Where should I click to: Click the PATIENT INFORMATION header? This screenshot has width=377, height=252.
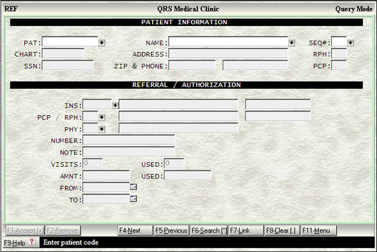184,22
